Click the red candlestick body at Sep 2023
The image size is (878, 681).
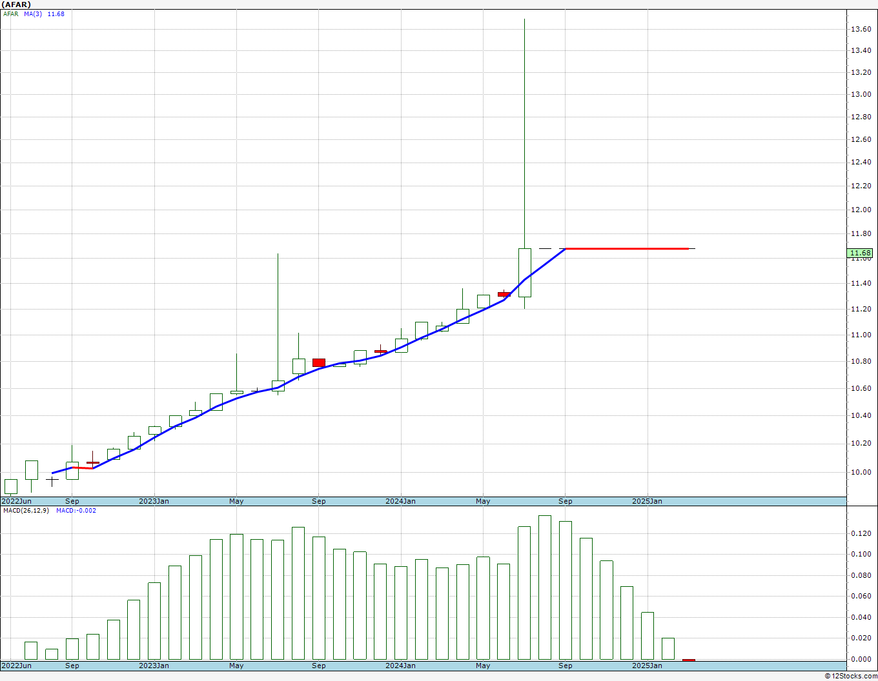(319, 362)
